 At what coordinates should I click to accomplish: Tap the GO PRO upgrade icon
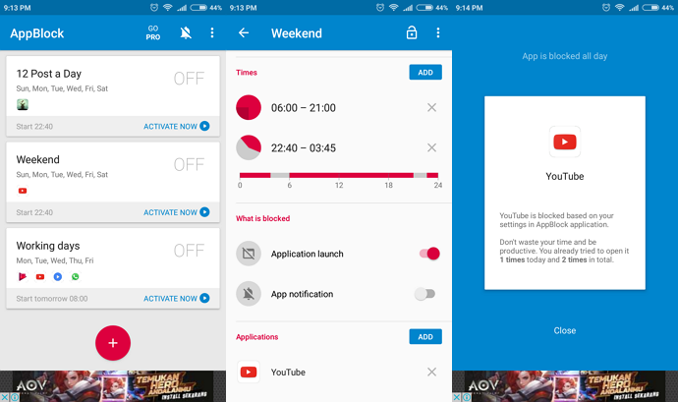(x=153, y=32)
